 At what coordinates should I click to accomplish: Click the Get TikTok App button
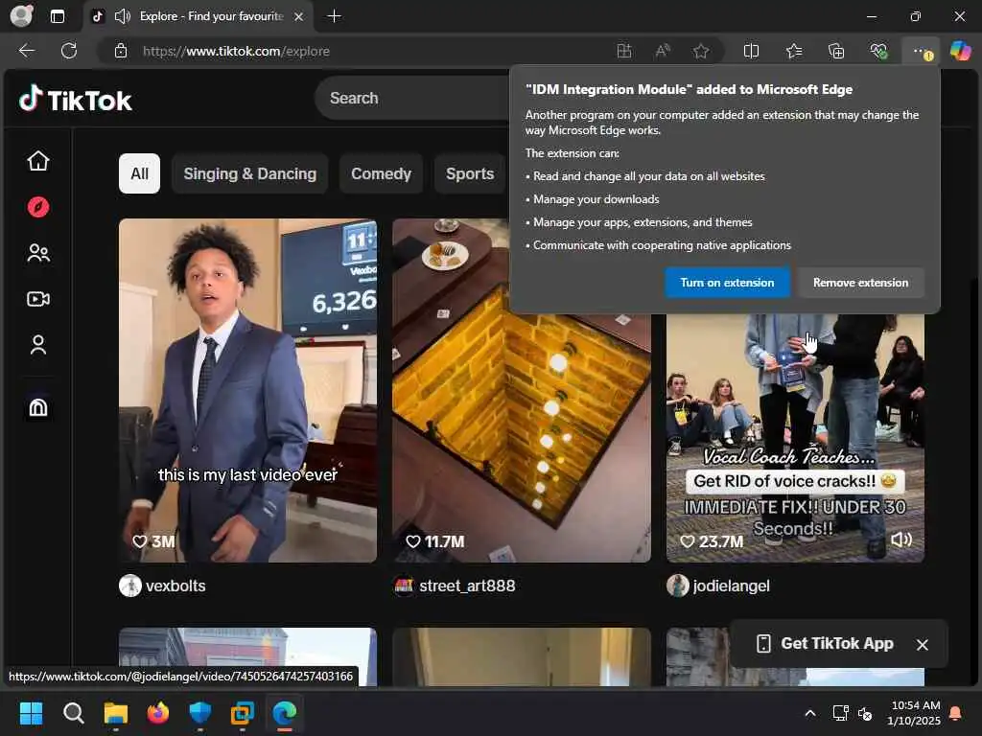click(826, 643)
